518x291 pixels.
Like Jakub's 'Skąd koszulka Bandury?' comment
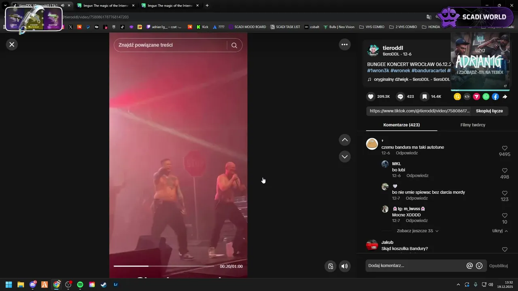[505, 249]
